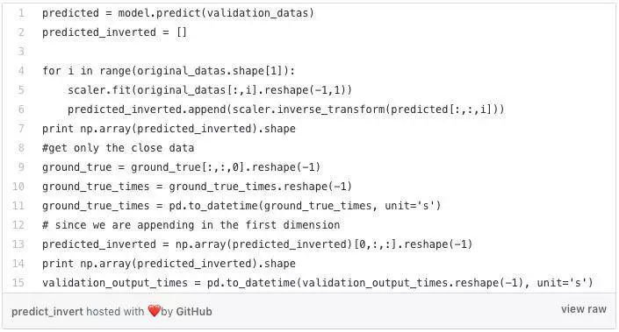This screenshot has width=619, height=332.
Task: Click the 'model.predict(validation_datas)' code text
Action: point(216,13)
